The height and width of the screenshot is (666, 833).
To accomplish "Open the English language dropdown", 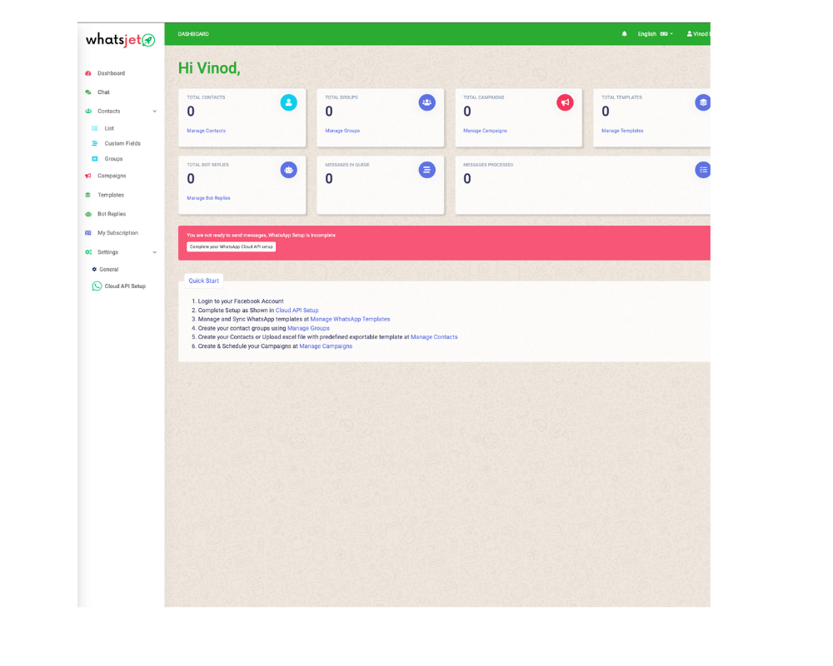I will click(x=655, y=34).
